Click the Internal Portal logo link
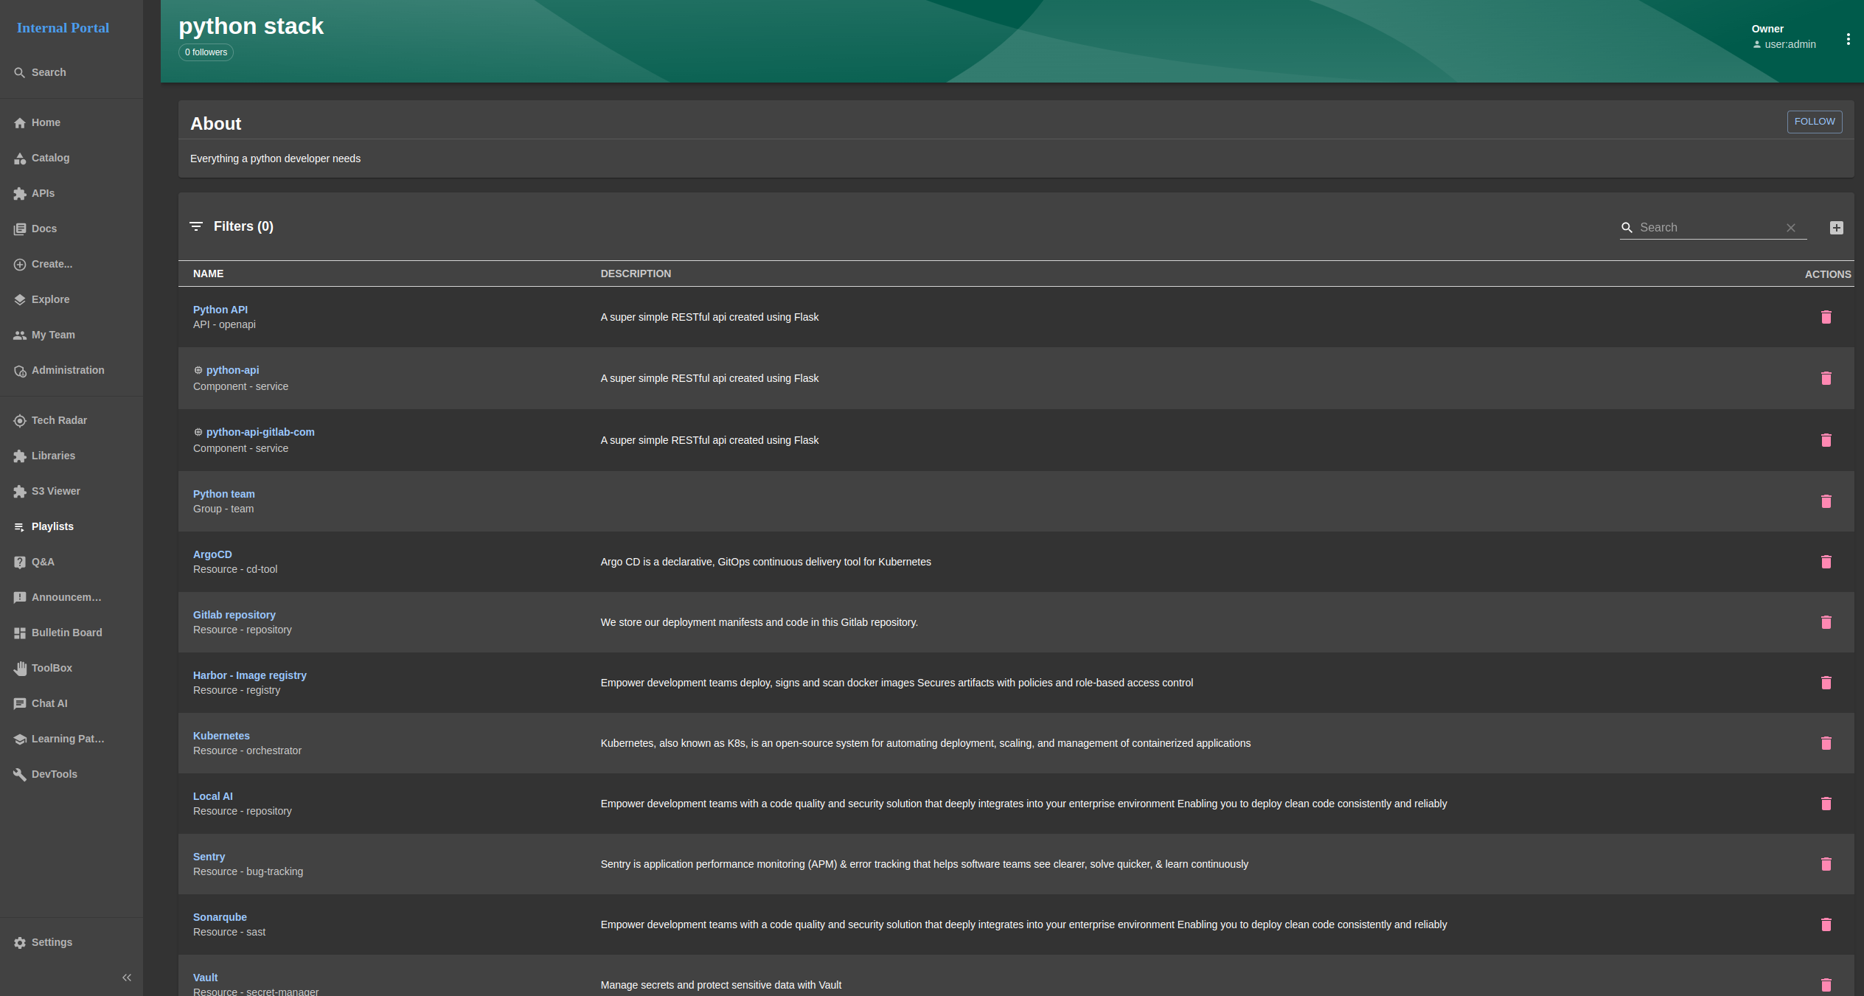The width and height of the screenshot is (1864, 996). point(63,28)
